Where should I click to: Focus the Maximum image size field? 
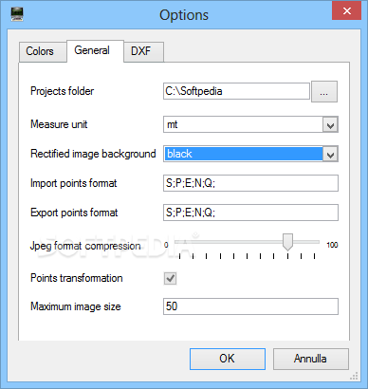tap(250, 306)
